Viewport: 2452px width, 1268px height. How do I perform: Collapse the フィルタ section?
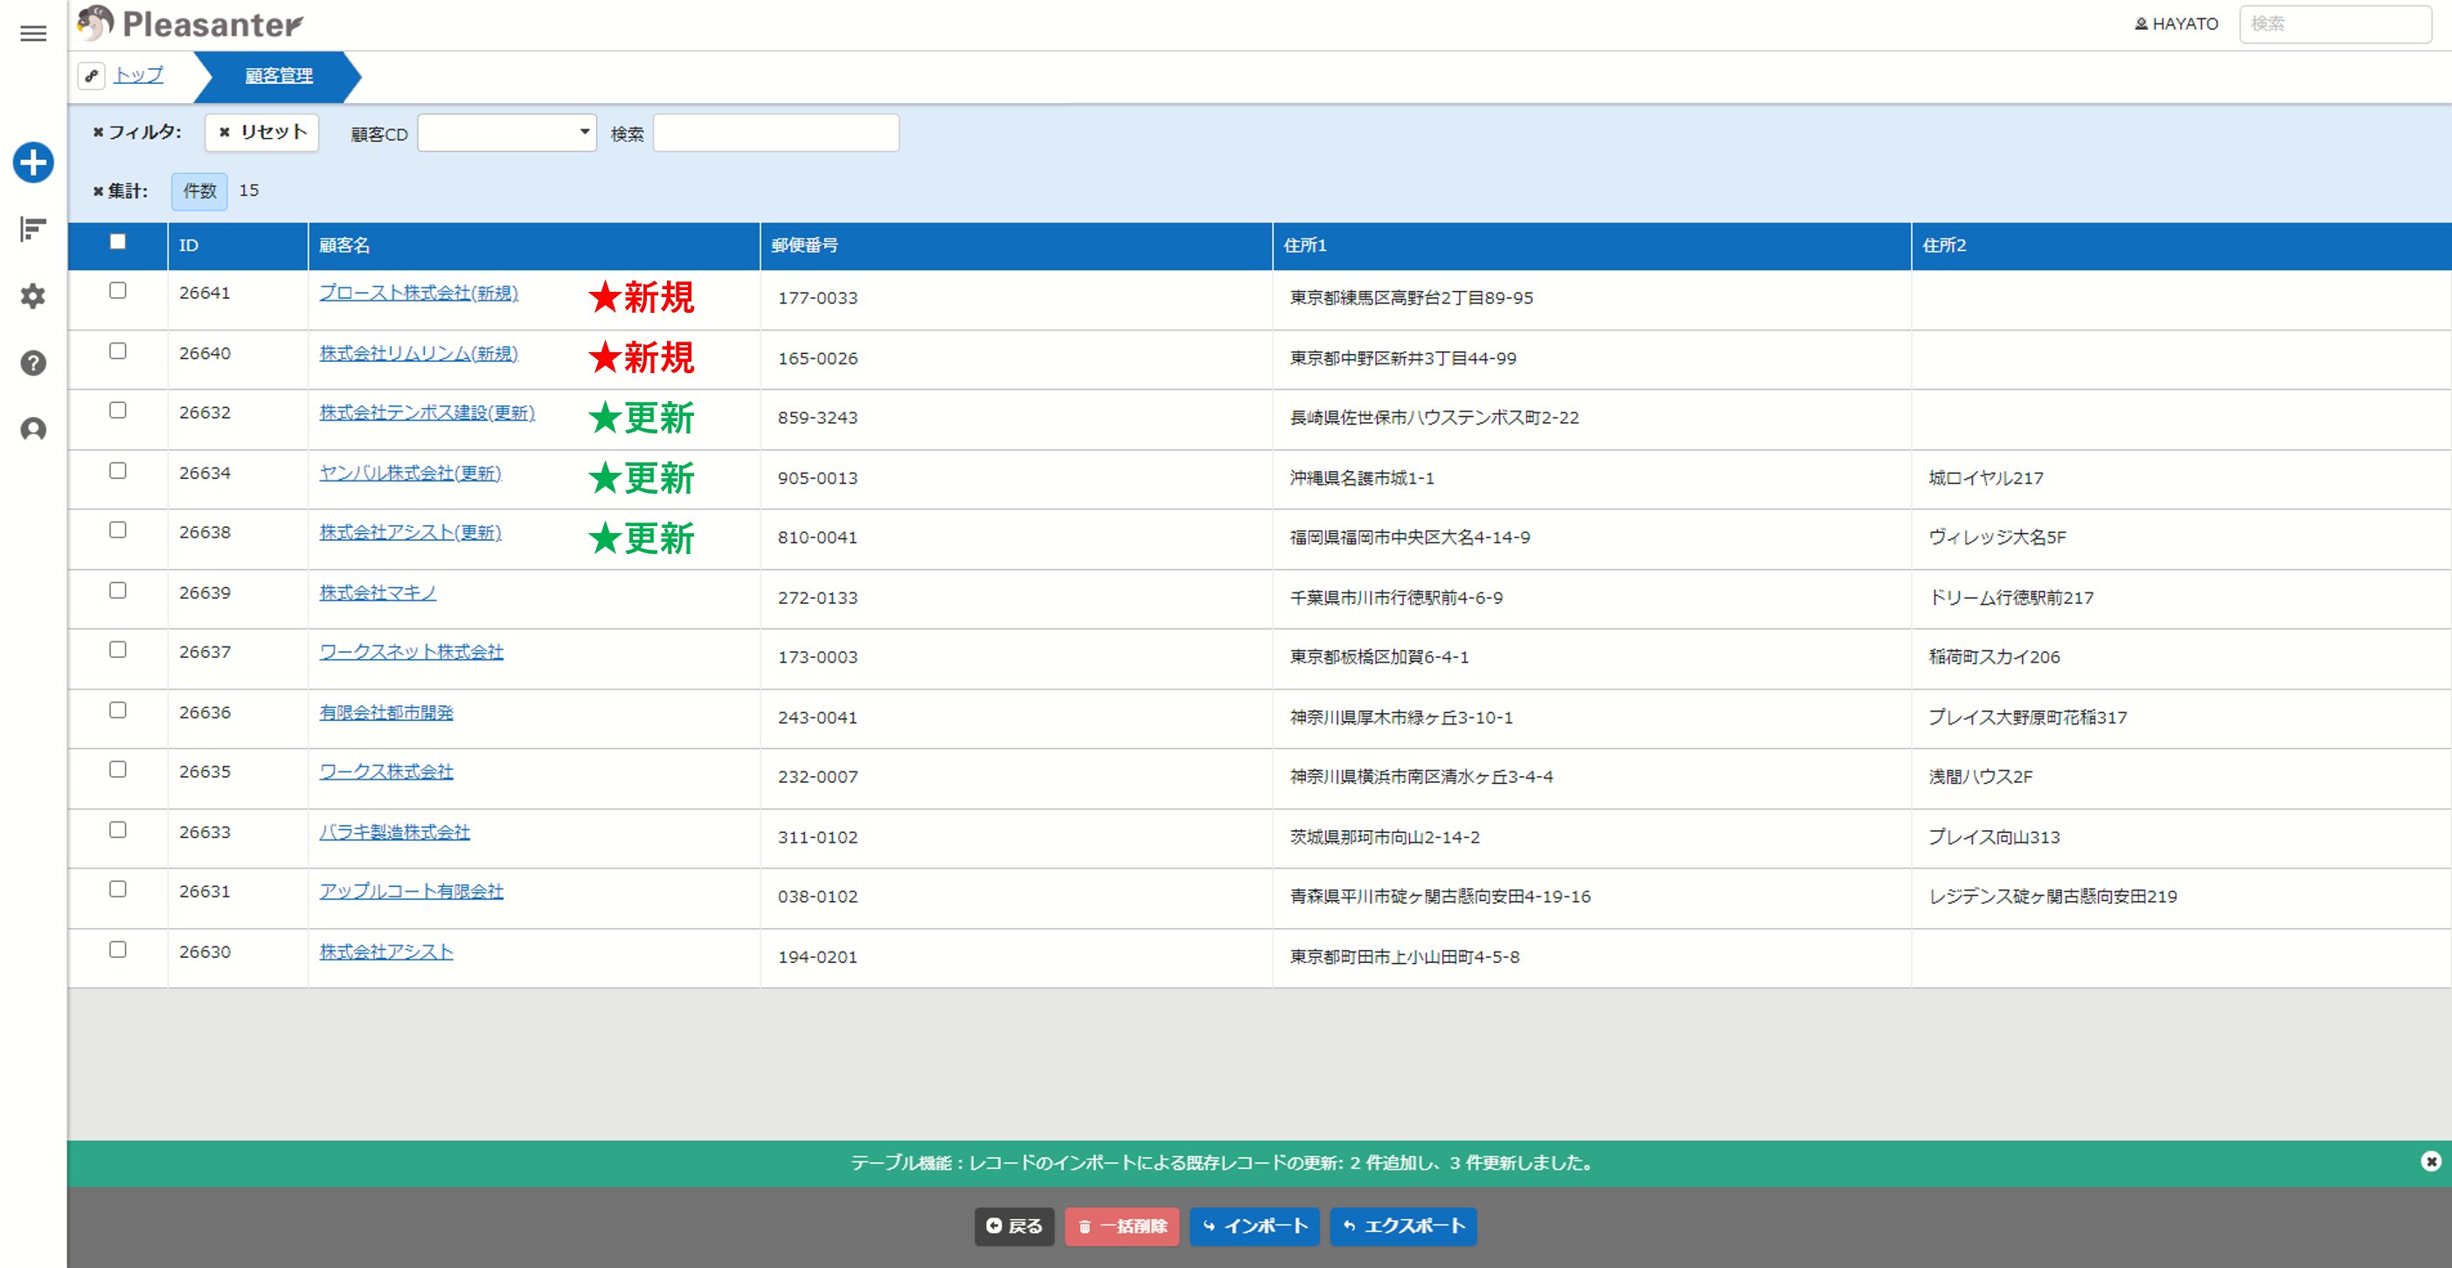pyautogui.click(x=137, y=132)
